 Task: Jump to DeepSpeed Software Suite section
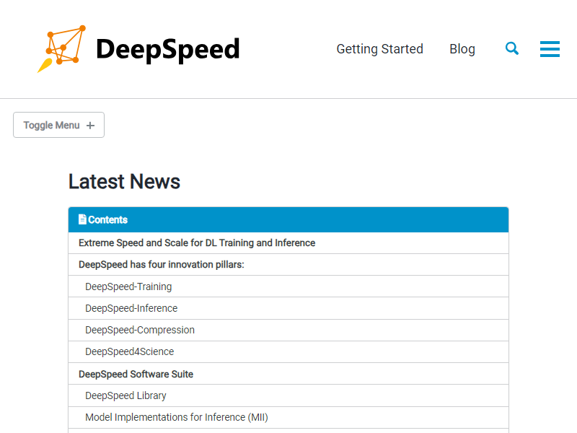[288, 374]
